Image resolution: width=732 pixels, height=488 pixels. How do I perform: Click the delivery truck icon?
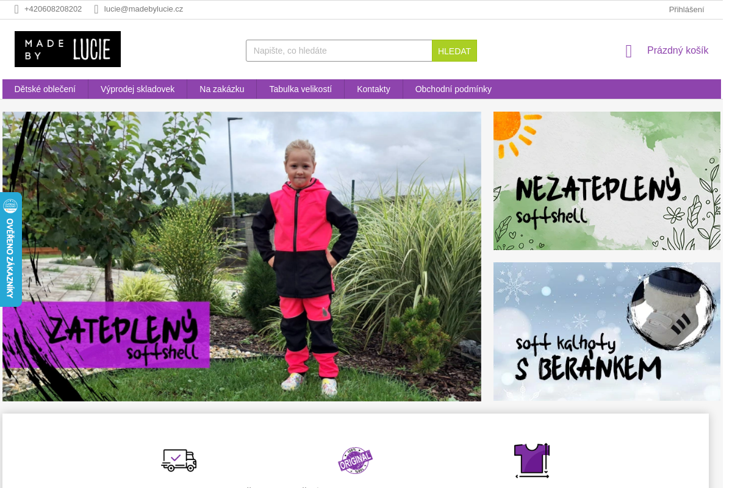179,460
